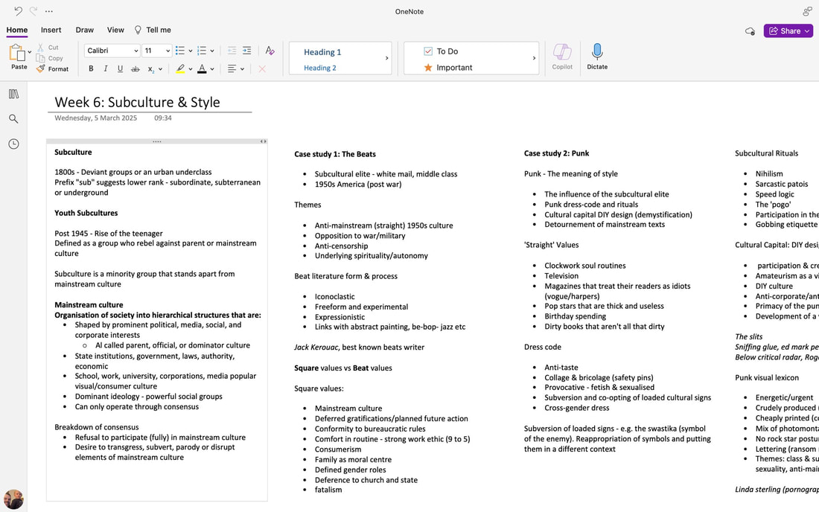Toggle underline formatting
Image resolution: width=819 pixels, height=512 pixels.
(120, 69)
